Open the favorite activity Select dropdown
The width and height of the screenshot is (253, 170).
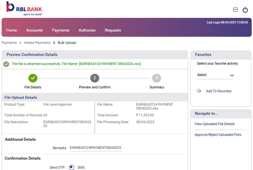(215, 75)
